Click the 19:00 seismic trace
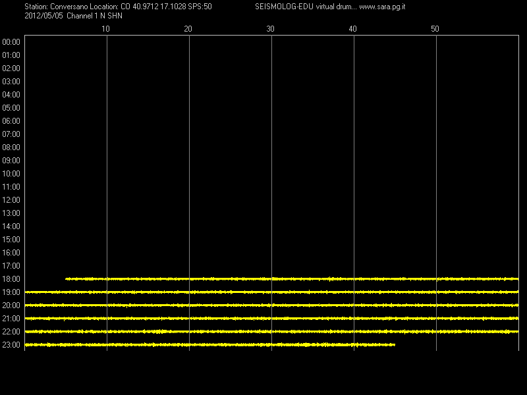This screenshot has width=527, height=395. pyautogui.click(x=271, y=292)
